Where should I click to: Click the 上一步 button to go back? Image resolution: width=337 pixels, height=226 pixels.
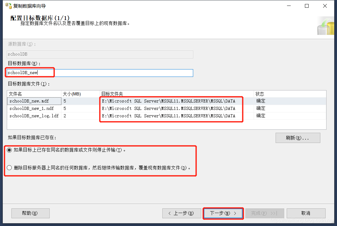(x=181, y=213)
